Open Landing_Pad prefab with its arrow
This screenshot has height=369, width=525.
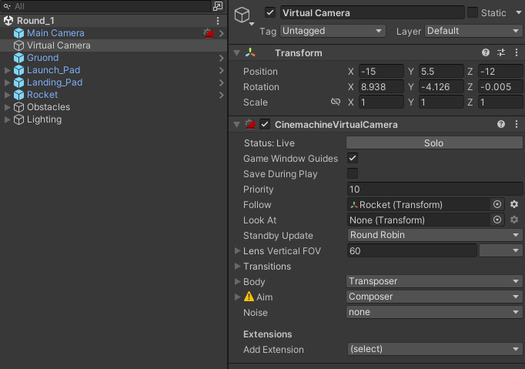point(222,82)
